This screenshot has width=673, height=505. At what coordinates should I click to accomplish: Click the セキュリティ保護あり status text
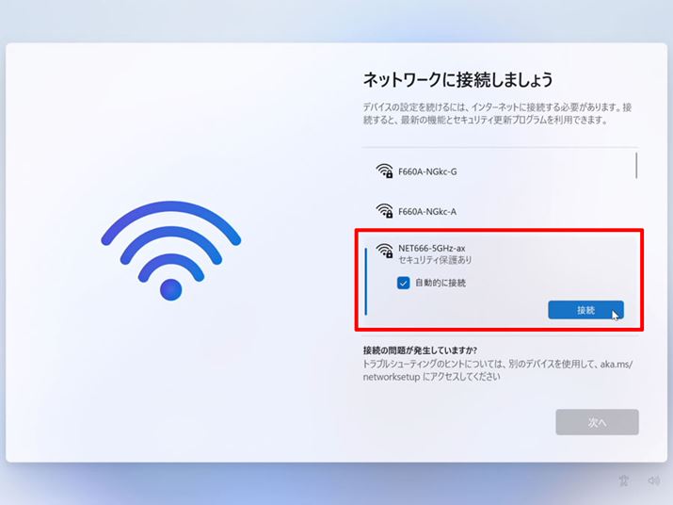point(435,260)
